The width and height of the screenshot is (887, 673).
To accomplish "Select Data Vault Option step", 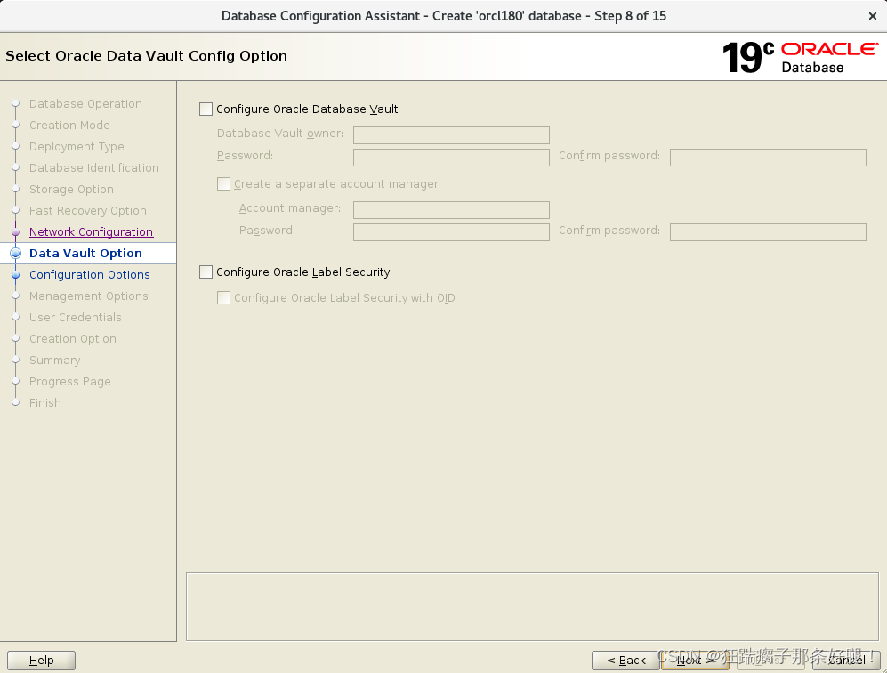I will 85,253.
